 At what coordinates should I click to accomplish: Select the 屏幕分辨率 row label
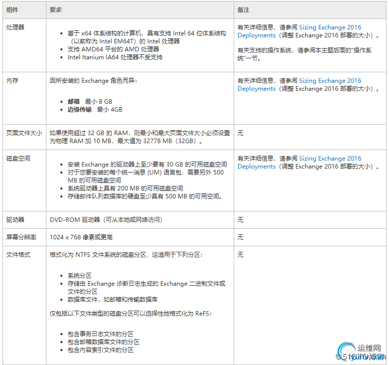pos(21,237)
